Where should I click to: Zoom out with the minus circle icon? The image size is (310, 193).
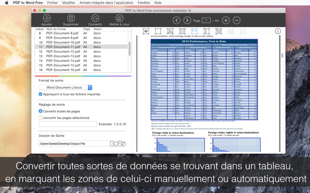(236, 20)
